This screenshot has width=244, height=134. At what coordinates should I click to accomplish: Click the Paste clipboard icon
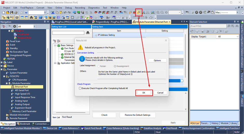tap(61, 12)
